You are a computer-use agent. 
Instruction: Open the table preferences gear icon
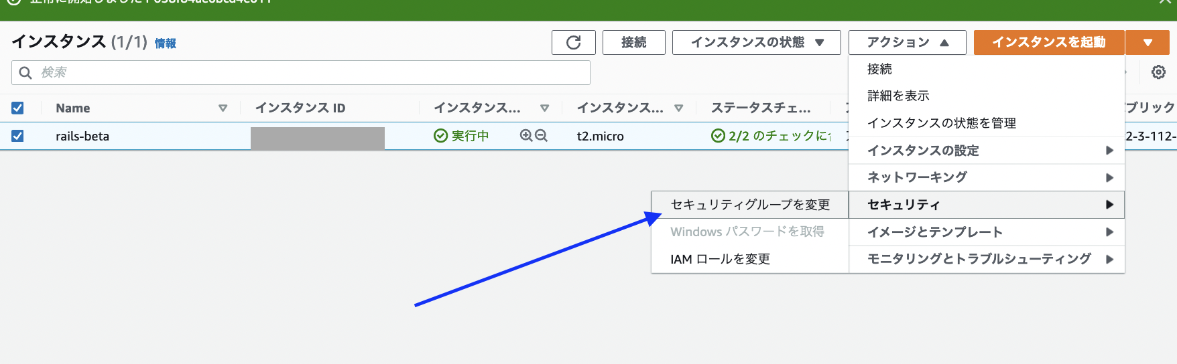[x=1158, y=72]
